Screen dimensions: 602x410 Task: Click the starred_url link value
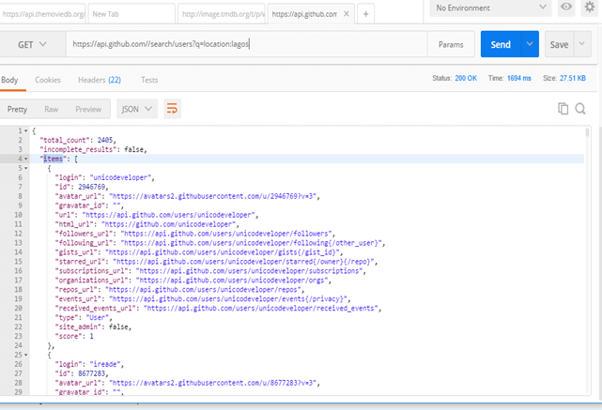click(243, 262)
